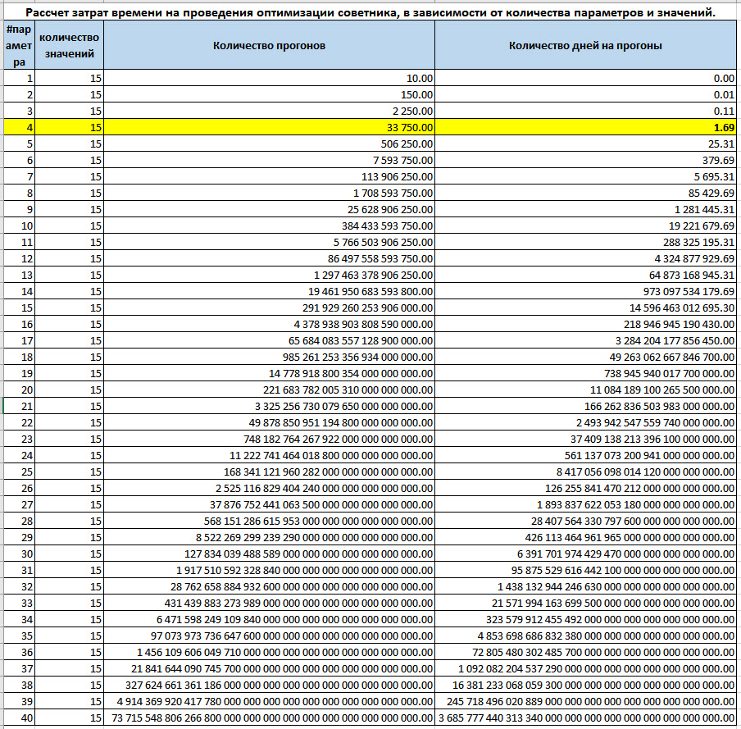Select parameter number cell '33'
Viewport: 741px width, 729px height.
19,603
